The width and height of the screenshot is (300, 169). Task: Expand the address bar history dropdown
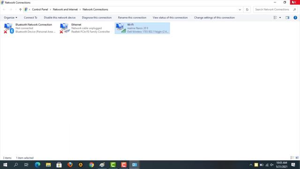pyautogui.click(x=240, y=9)
